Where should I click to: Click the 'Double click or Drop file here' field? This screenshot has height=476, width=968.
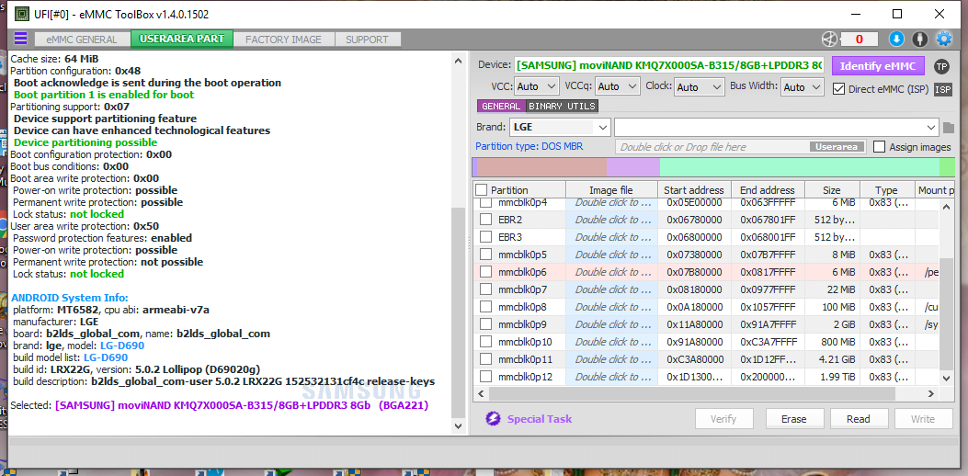(x=712, y=147)
